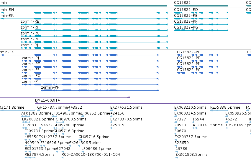Open the AT20141.5prime EST entry
Screen dimensions: 251x159
pos(207,125)
